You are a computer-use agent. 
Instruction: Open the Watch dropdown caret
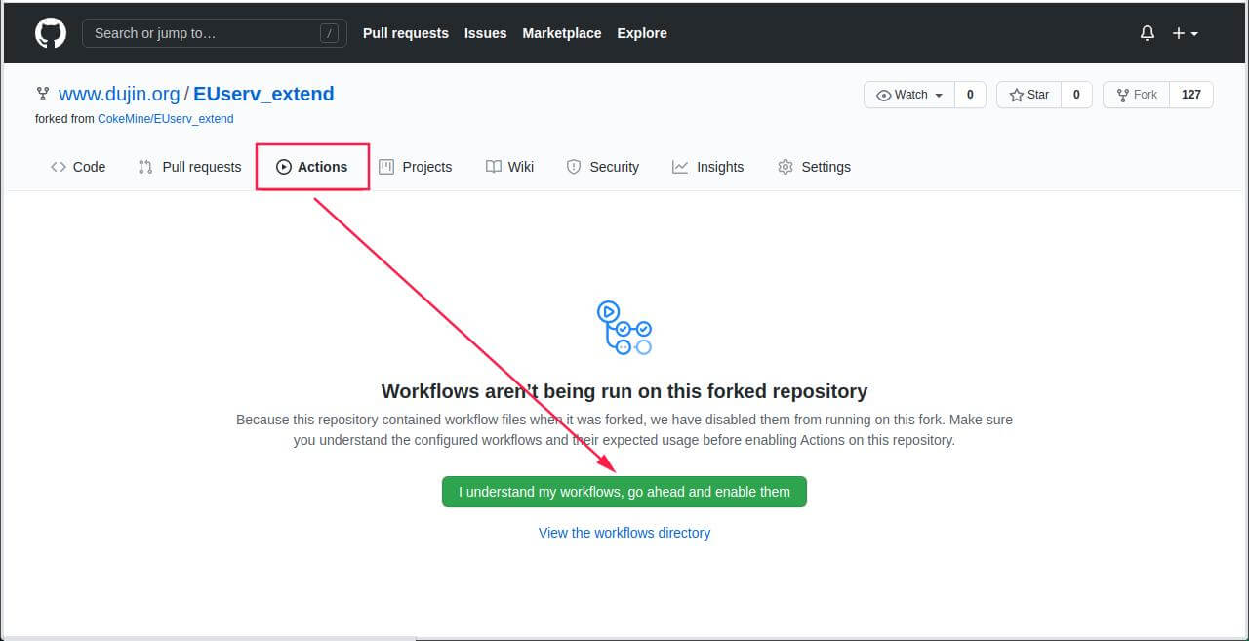(939, 95)
